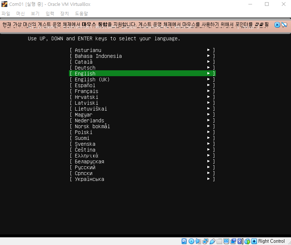This screenshot has height=245, width=291.
Task: Click the arrow beside Nederlands
Action: click(208, 120)
